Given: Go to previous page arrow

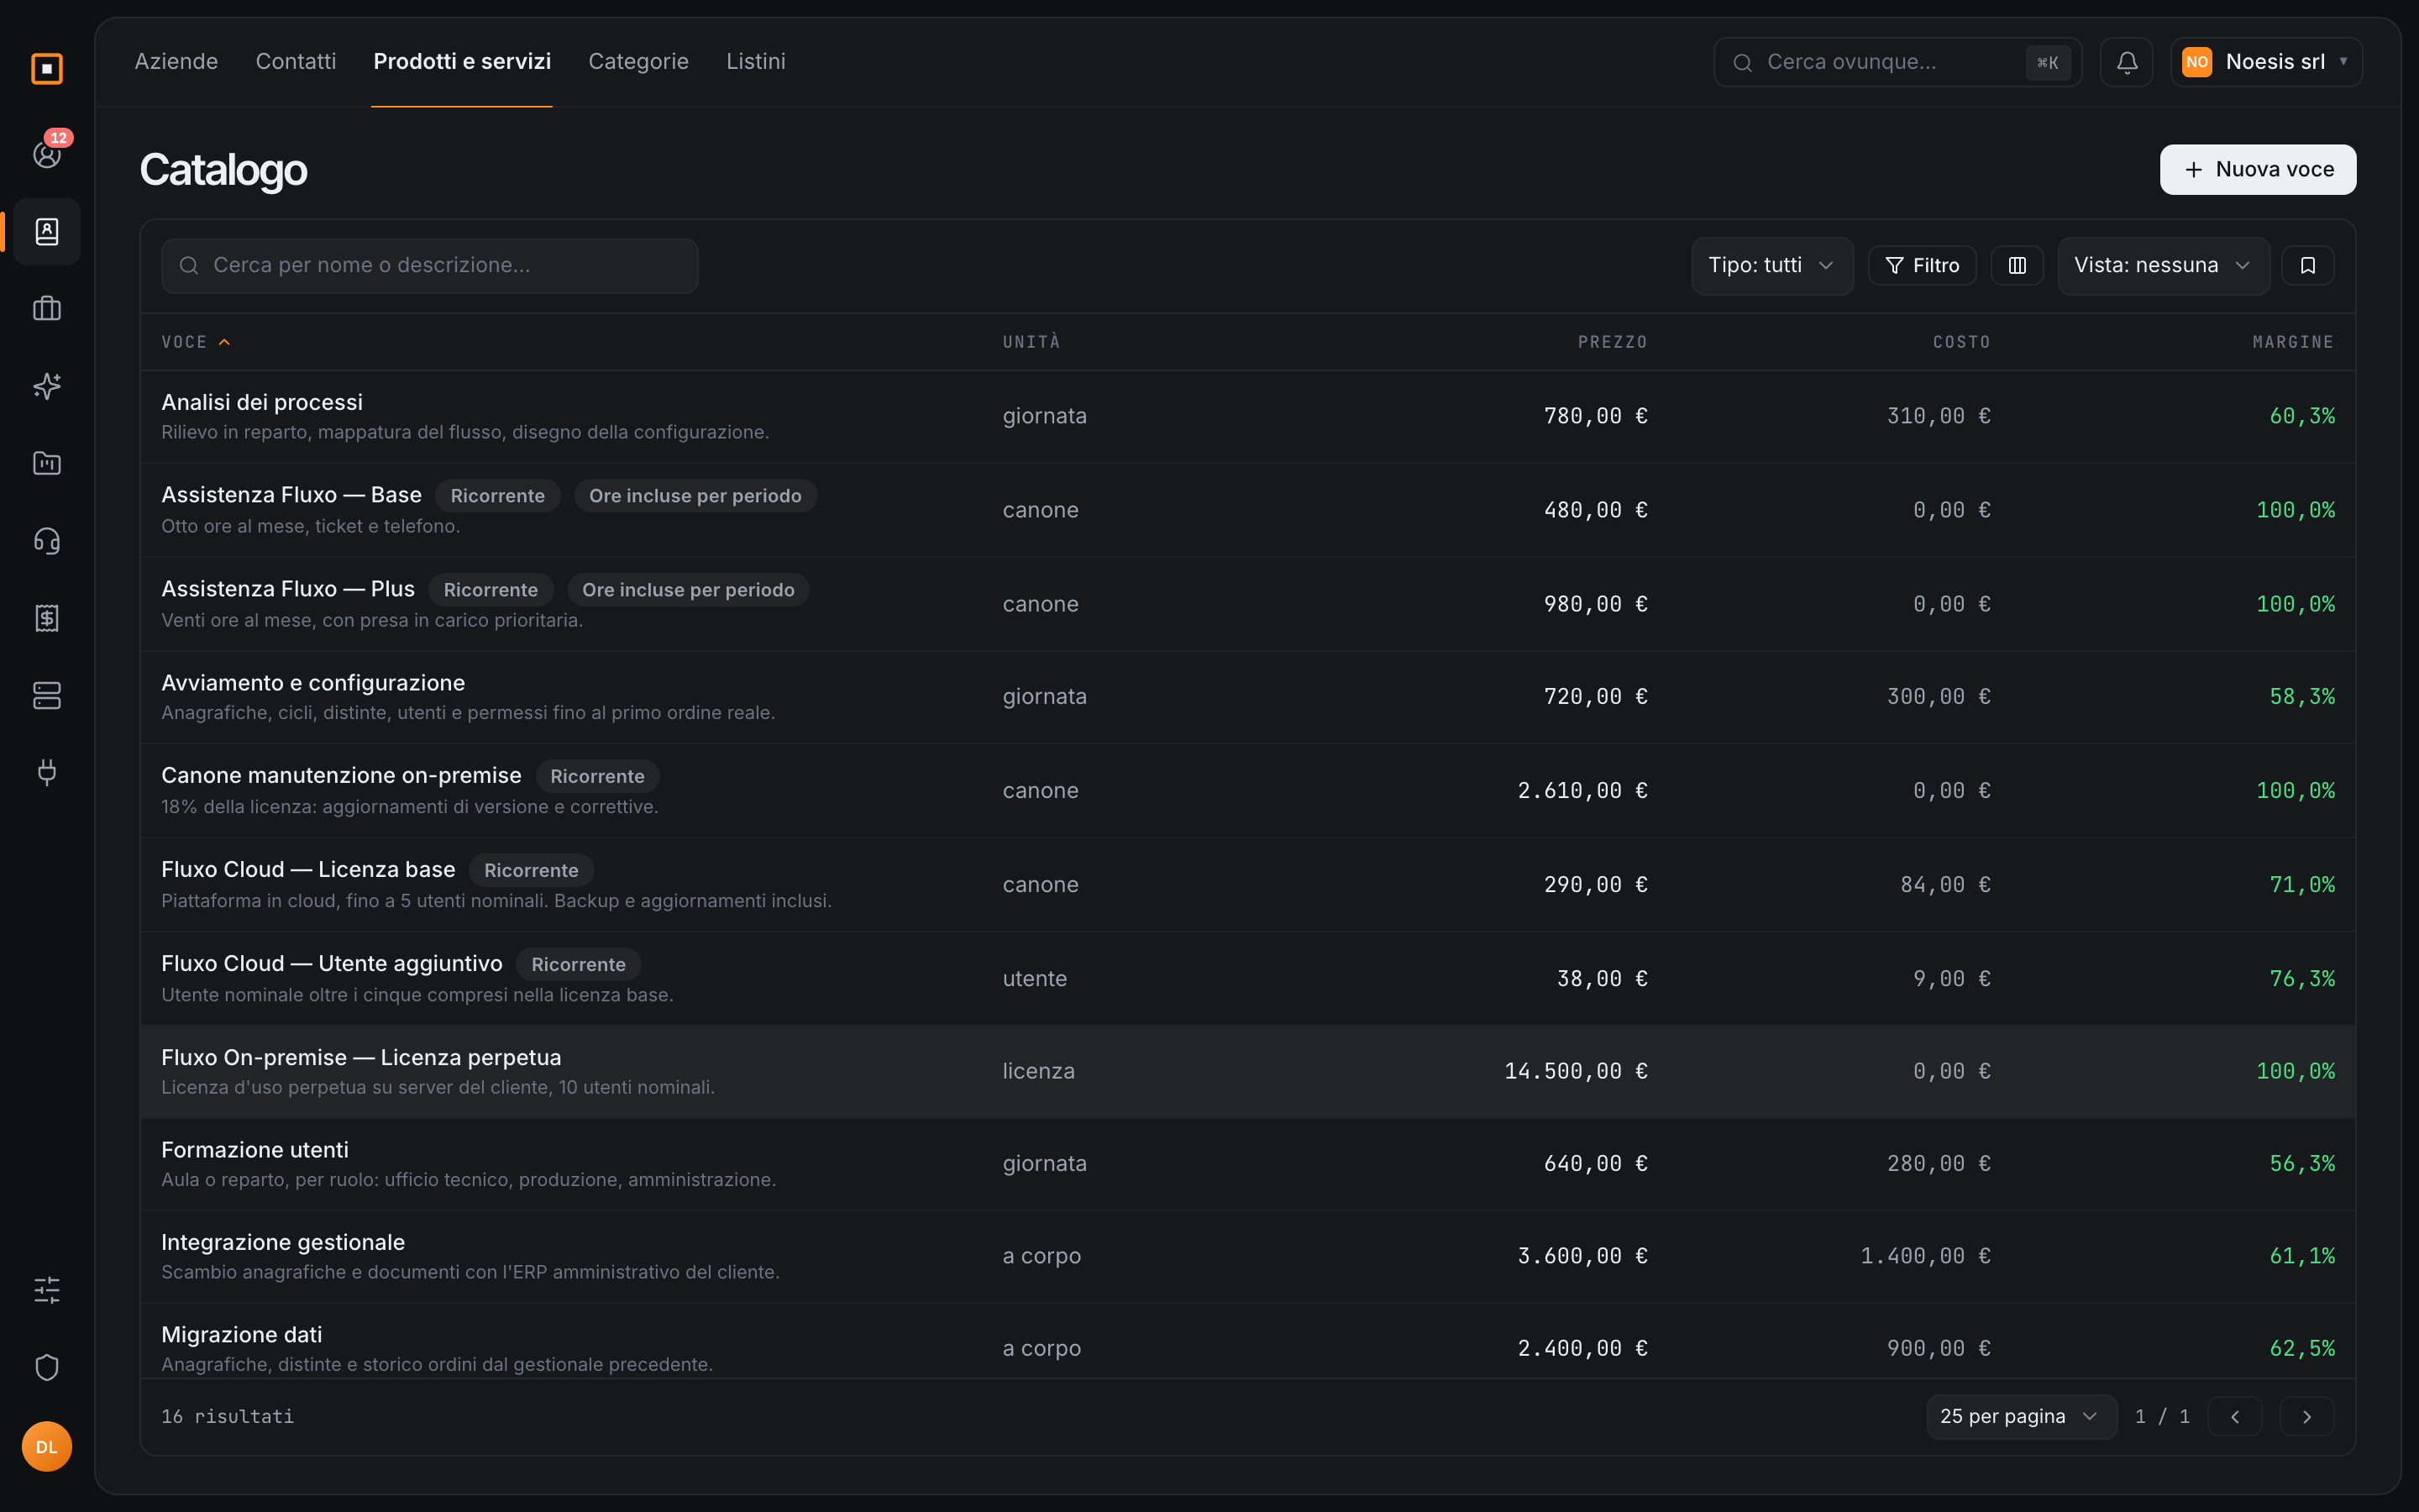Looking at the screenshot, I should pos(2235,1416).
